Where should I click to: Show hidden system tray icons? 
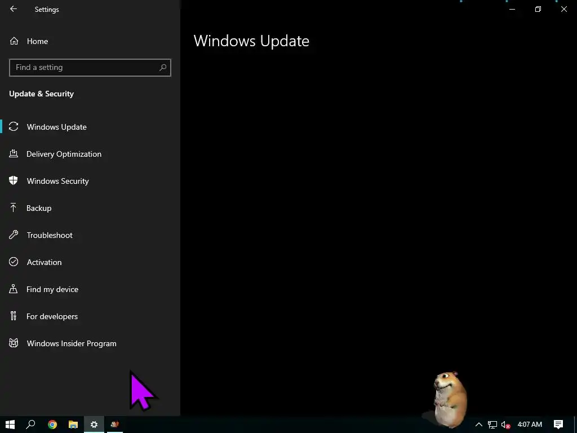click(x=479, y=425)
